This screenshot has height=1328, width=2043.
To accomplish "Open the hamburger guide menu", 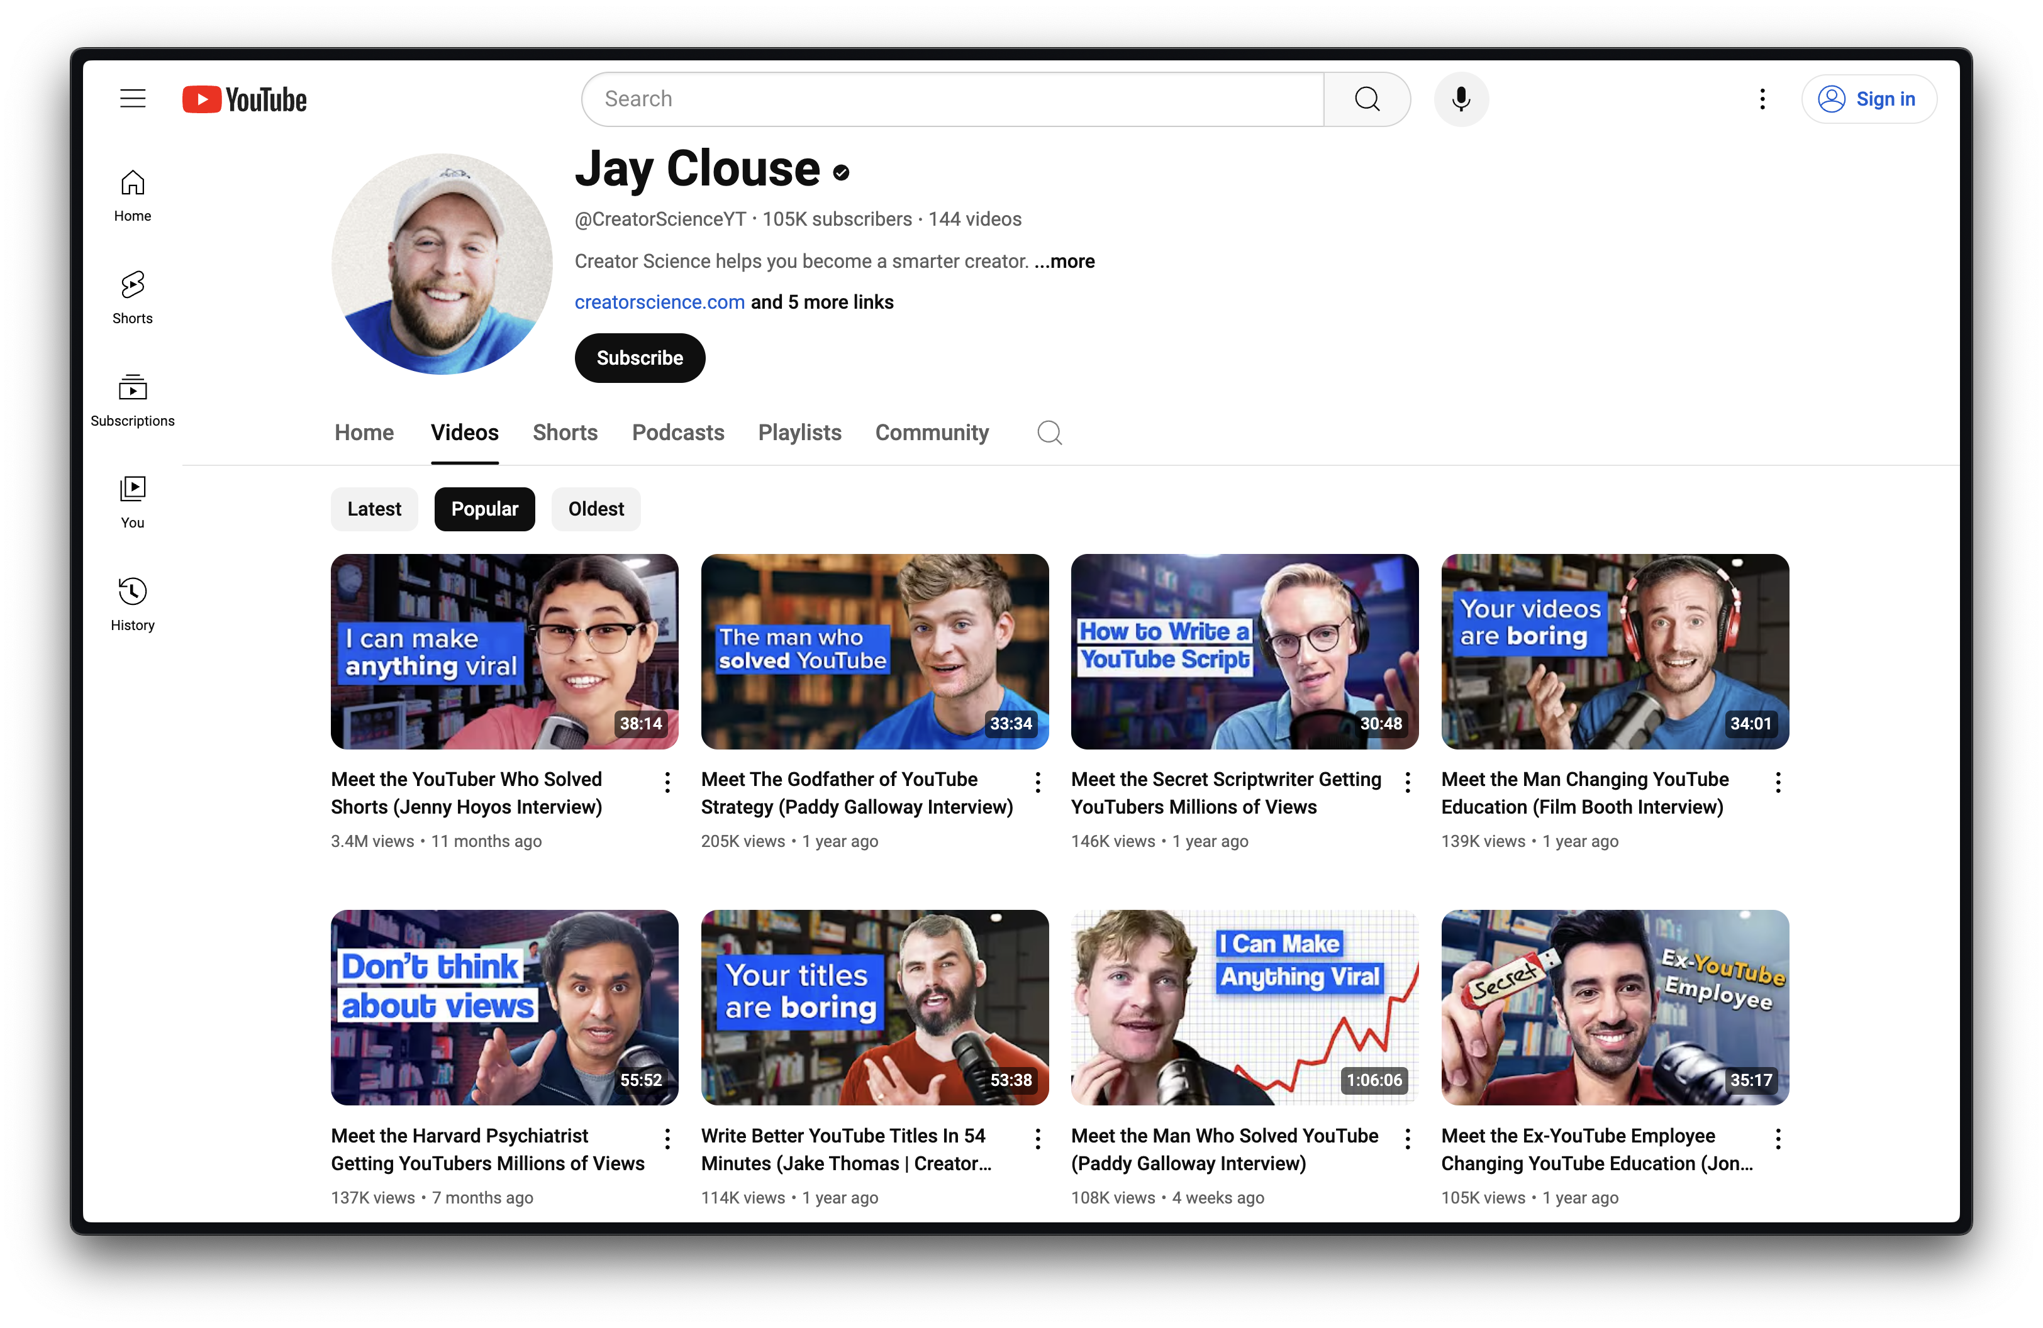I will 132,99.
